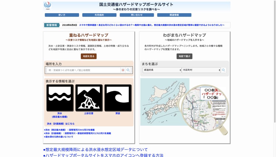Open the 洪水（想定最大規模） link under flood icon
The height and width of the screenshot is (157, 276).
point(60,115)
